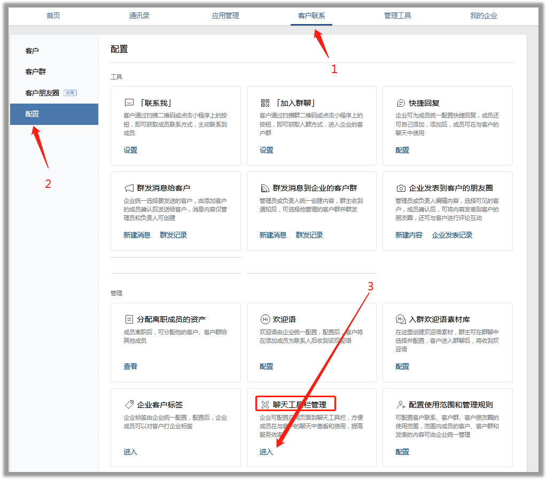
Task: Open 客户朋友圈 sidebar item
Action: pyautogui.click(x=42, y=93)
